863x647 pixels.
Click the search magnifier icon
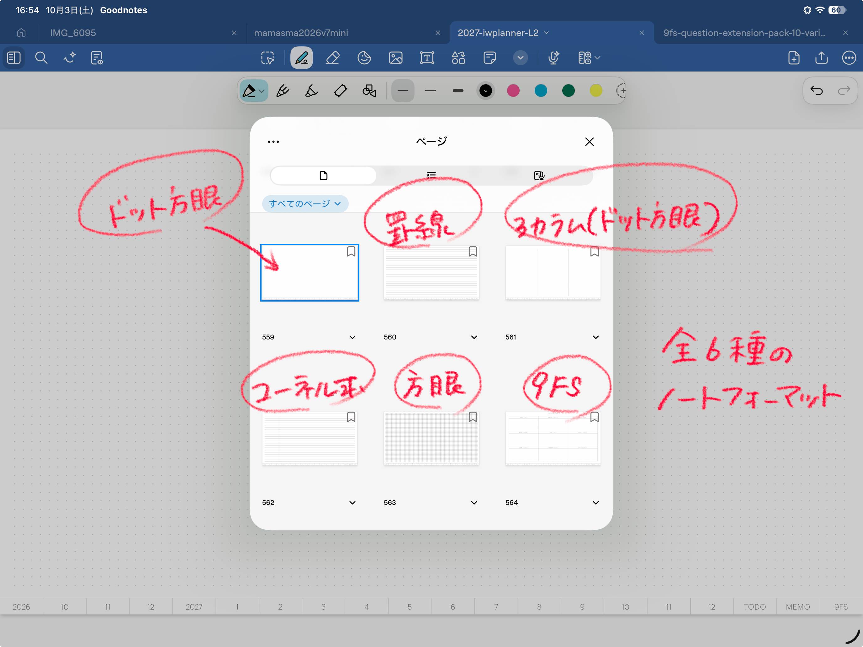pos(41,58)
